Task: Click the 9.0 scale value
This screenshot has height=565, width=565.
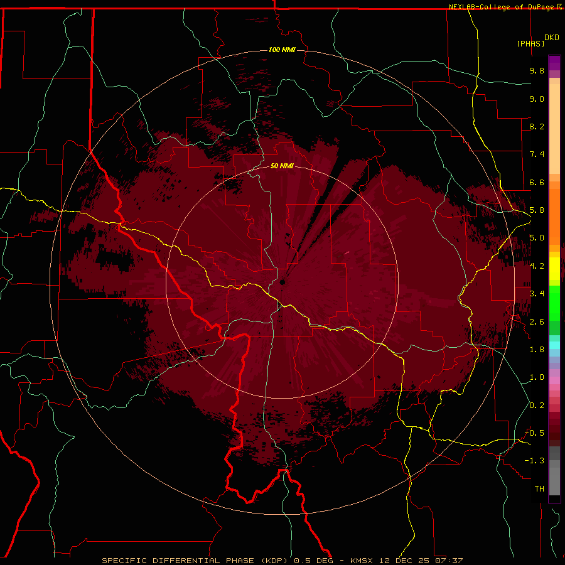Action: click(537, 99)
